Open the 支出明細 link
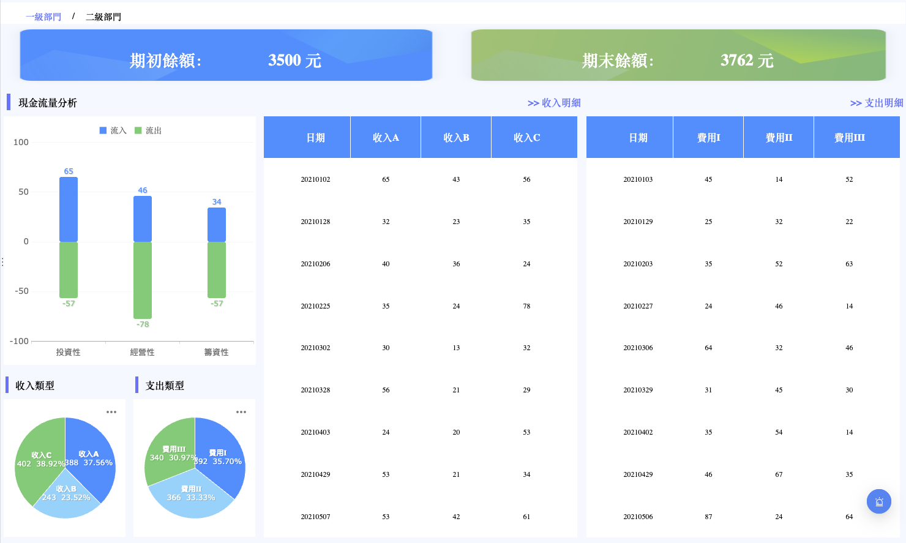The width and height of the screenshot is (906, 543). (x=877, y=103)
